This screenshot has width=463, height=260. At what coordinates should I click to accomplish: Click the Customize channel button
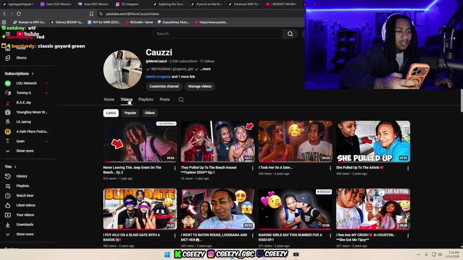click(x=164, y=86)
